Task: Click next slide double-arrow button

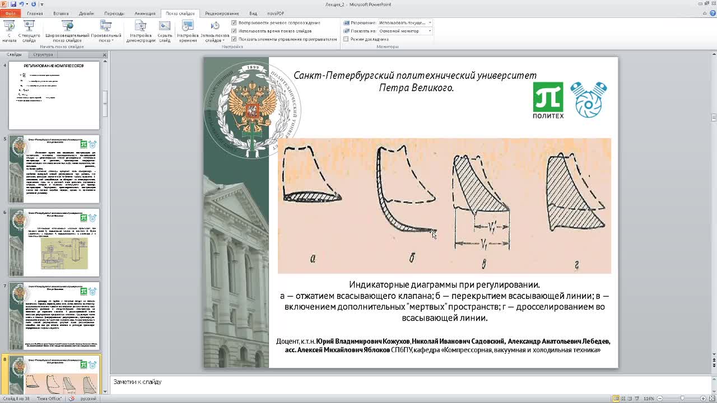Action: pyautogui.click(x=714, y=366)
